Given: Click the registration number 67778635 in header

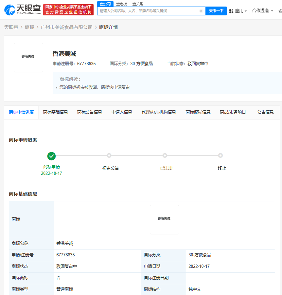Looking at the screenshot, I should (86, 64).
